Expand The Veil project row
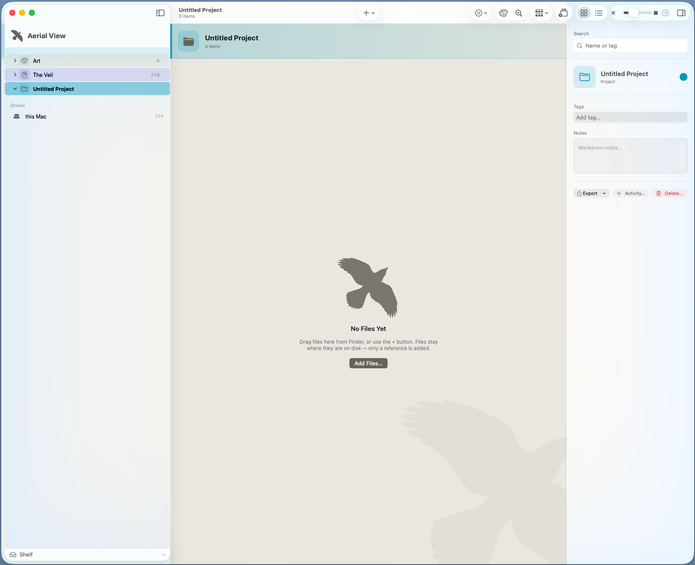 coord(15,75)
